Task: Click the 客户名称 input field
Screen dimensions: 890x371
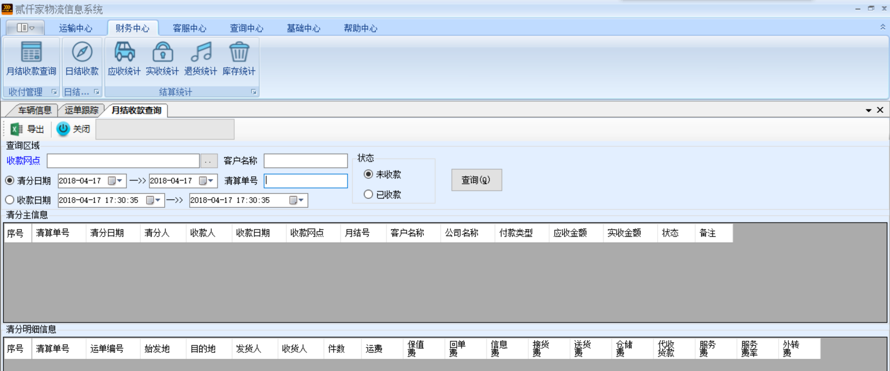Action: tap(305, 161)
